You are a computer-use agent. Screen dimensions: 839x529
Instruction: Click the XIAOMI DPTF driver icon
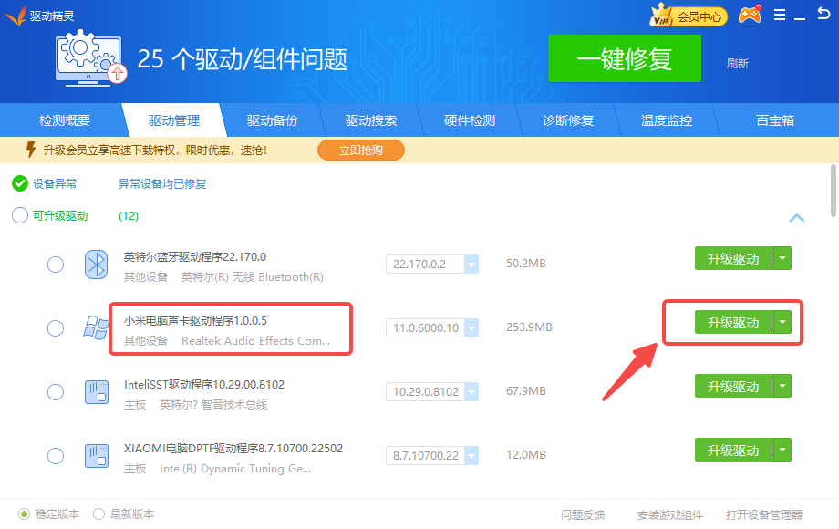point(97,455)
